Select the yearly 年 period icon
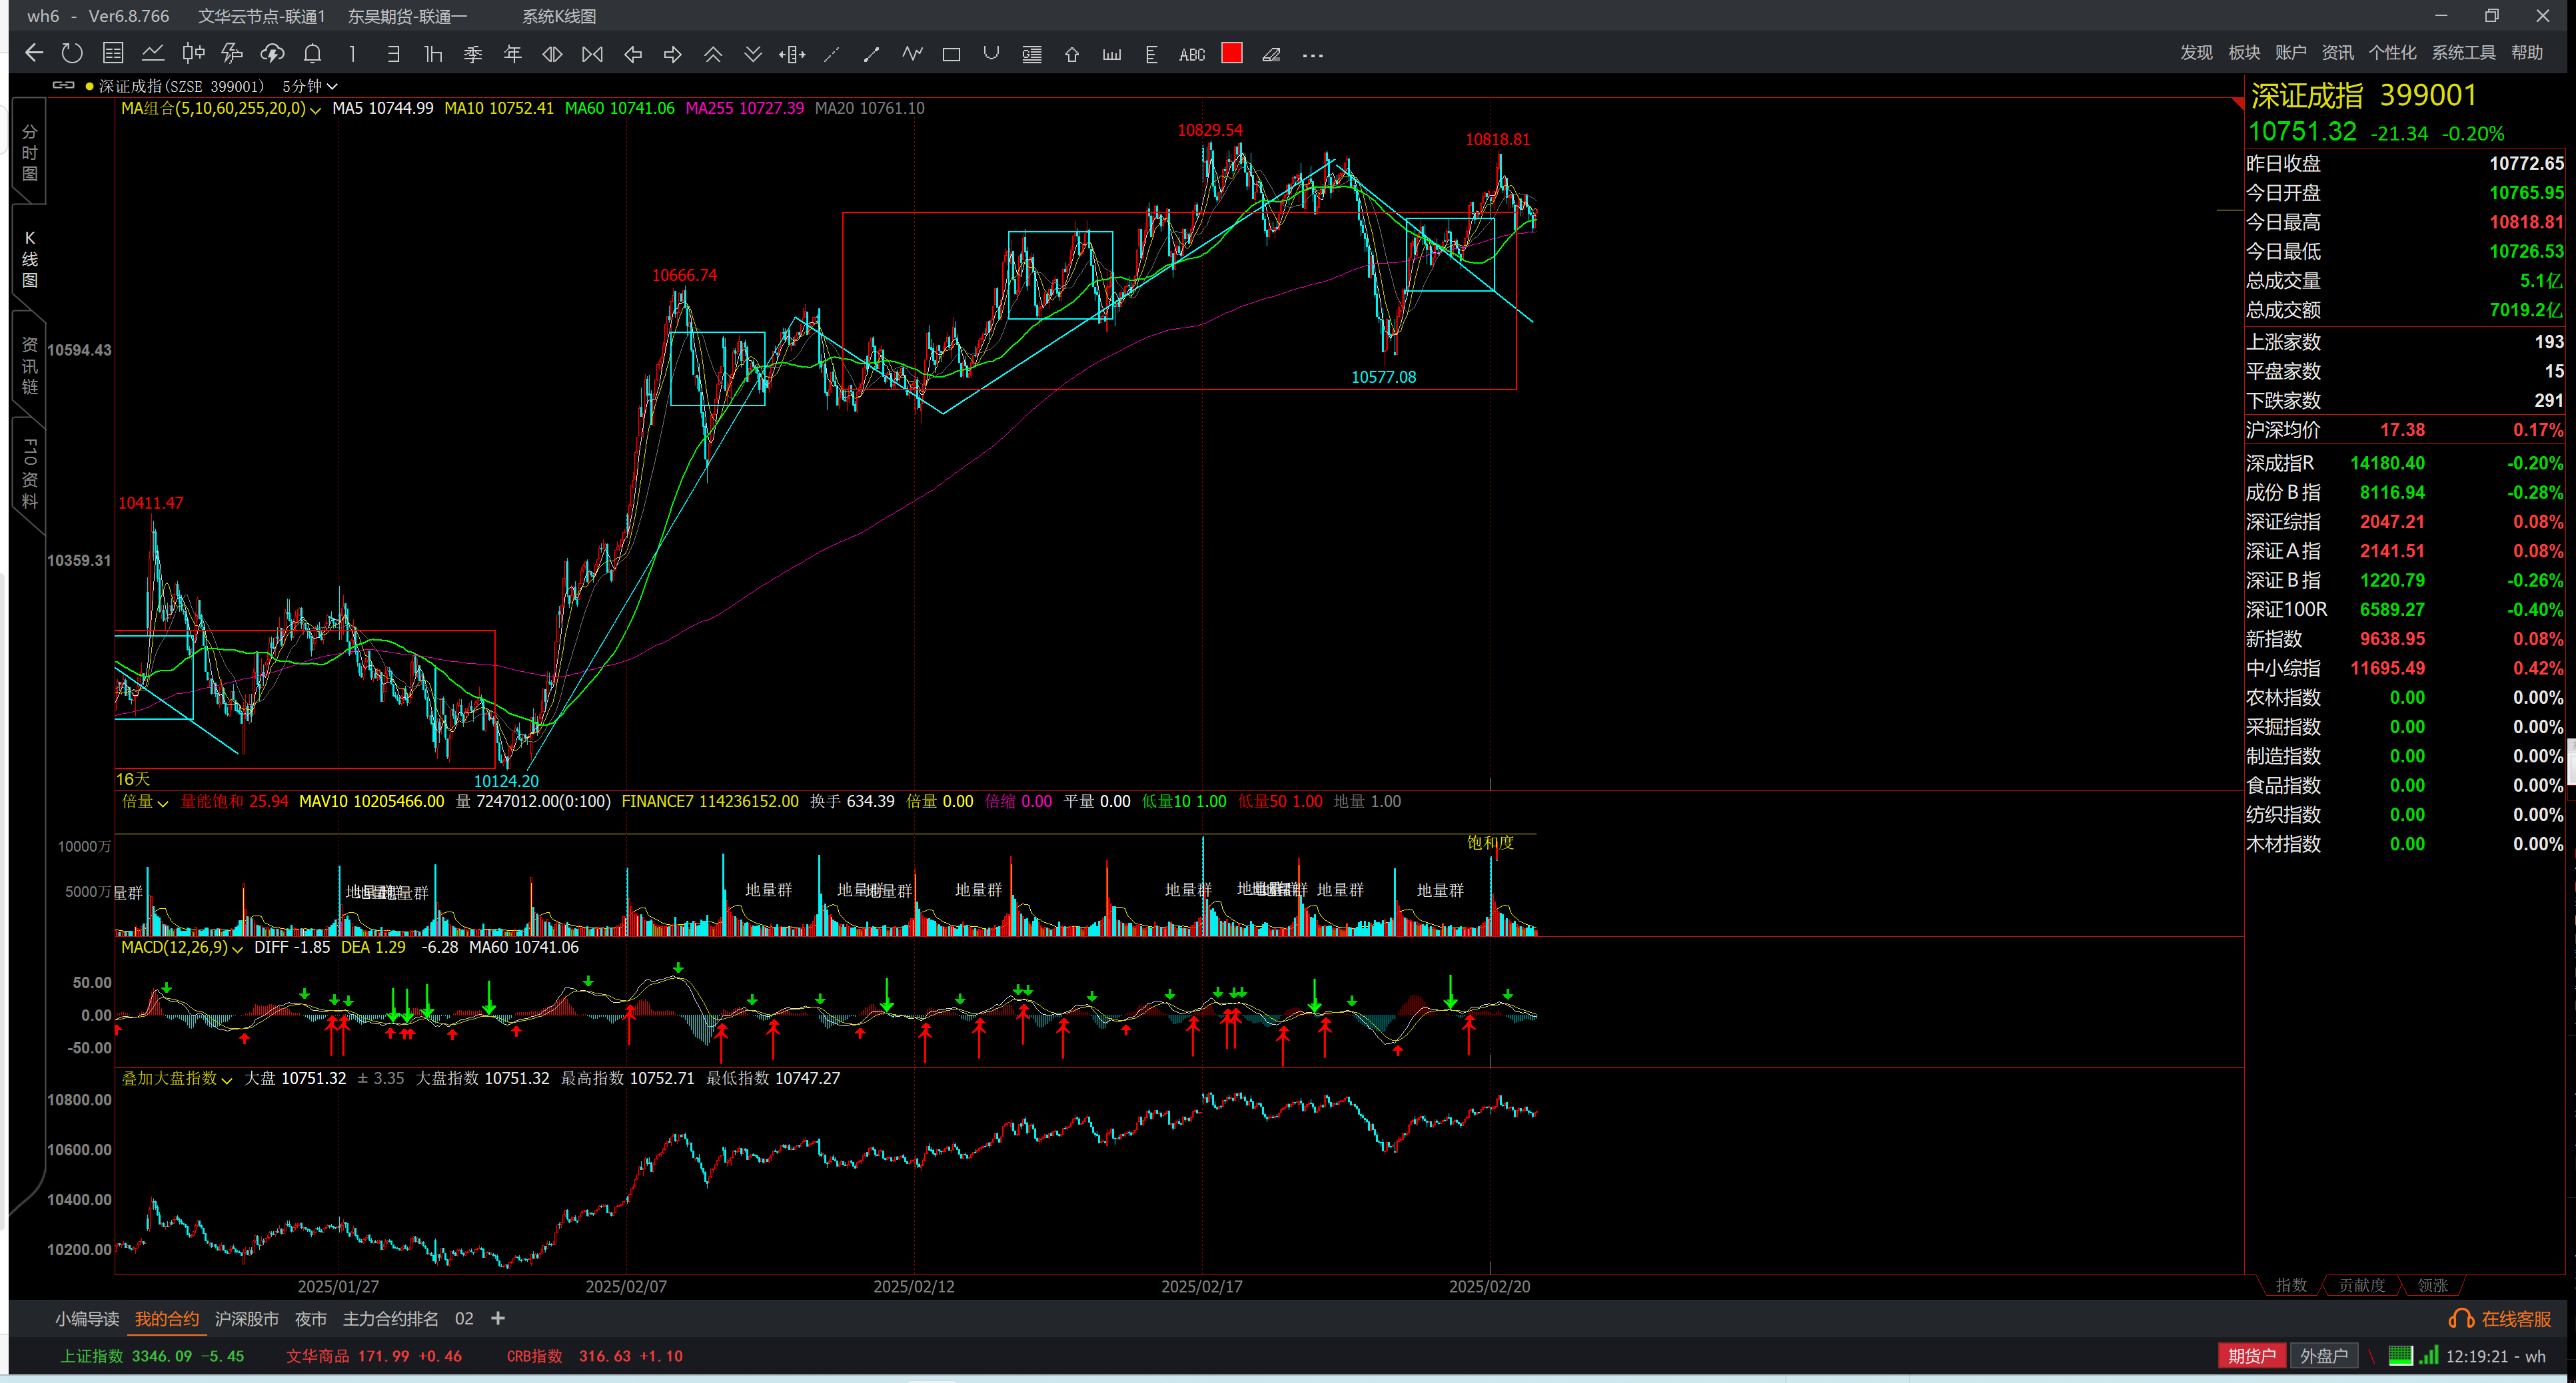This screenshot has width=2576, height=1383. tap(513, 54)
